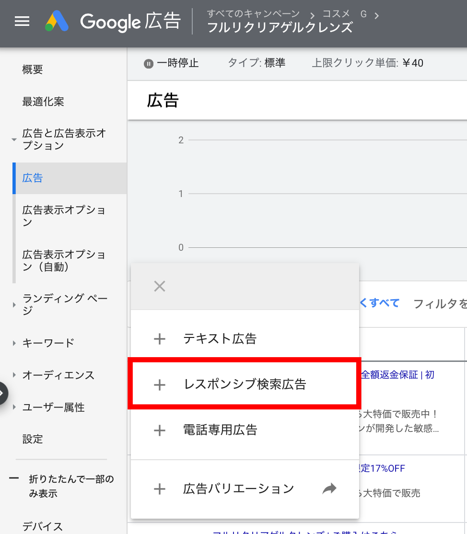
Task: Open 広告表示オプション（自動） in the sidebar
Action: pyautogui.click(x=64, y=261)
